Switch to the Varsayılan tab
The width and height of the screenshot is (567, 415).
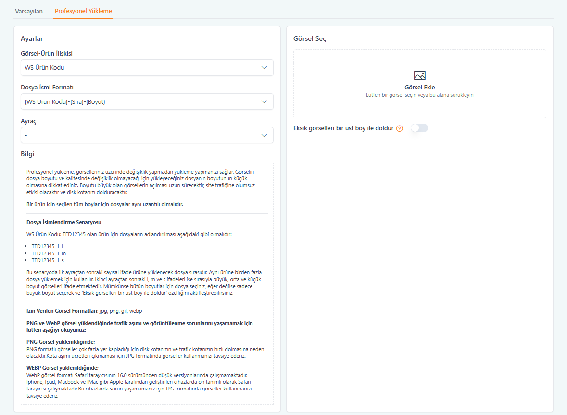point(29,11)
